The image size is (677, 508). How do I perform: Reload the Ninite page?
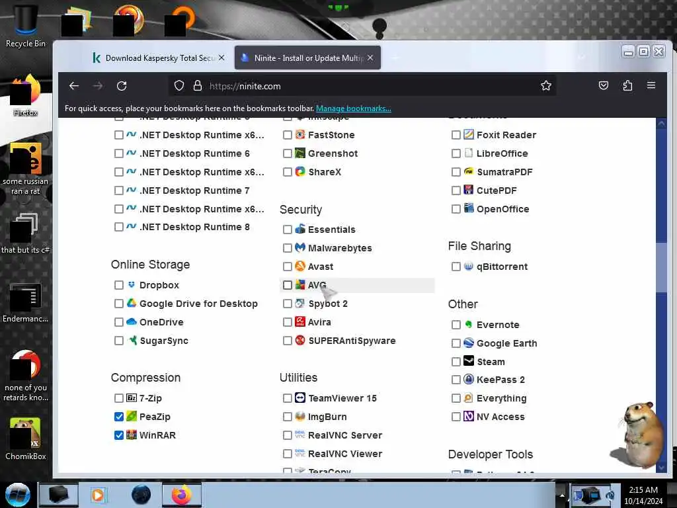click(122, 86)
